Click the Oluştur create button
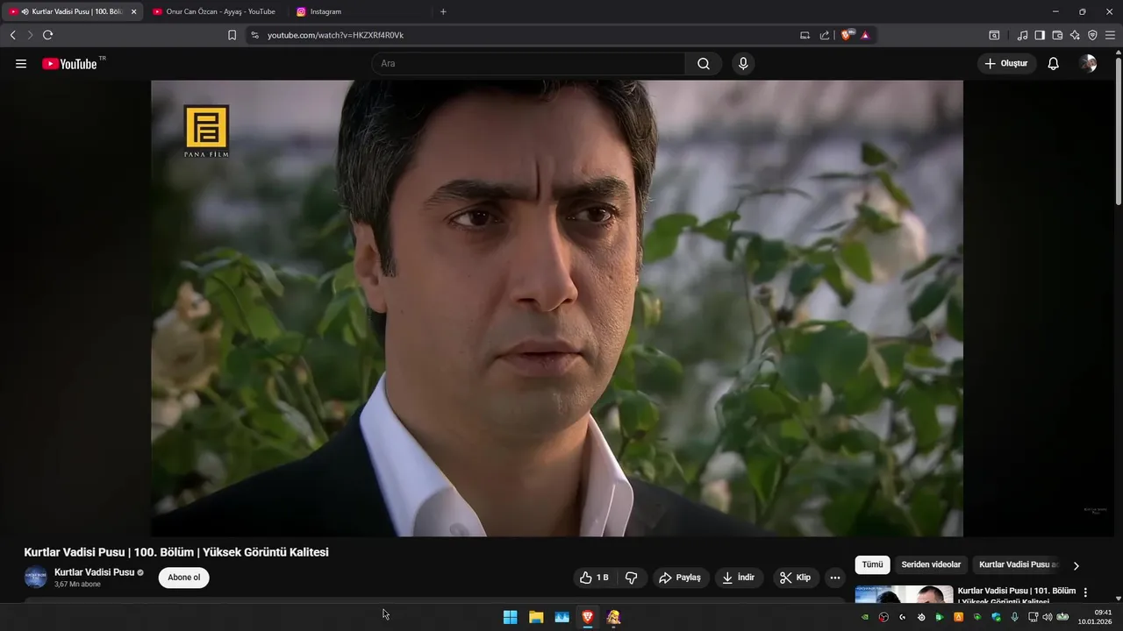 (1006, 64)
